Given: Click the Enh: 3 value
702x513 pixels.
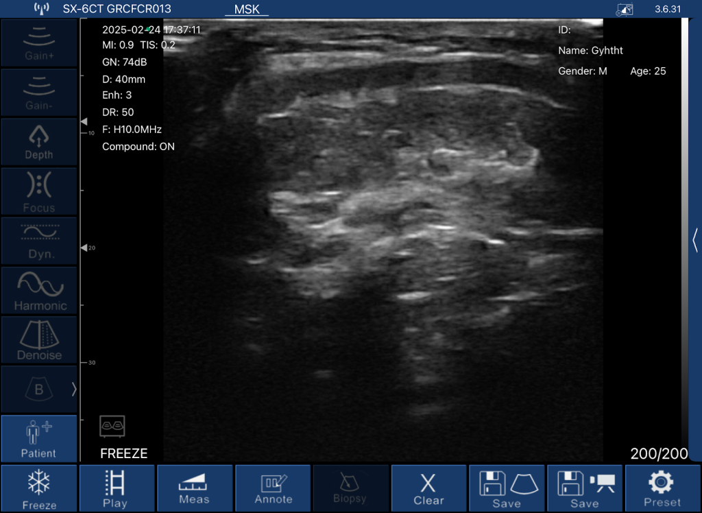Looking at the screenshot, I should coord(117,95).
